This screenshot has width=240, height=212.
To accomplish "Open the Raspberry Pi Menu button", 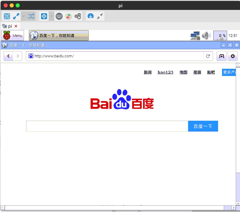I will click(13, 35).
